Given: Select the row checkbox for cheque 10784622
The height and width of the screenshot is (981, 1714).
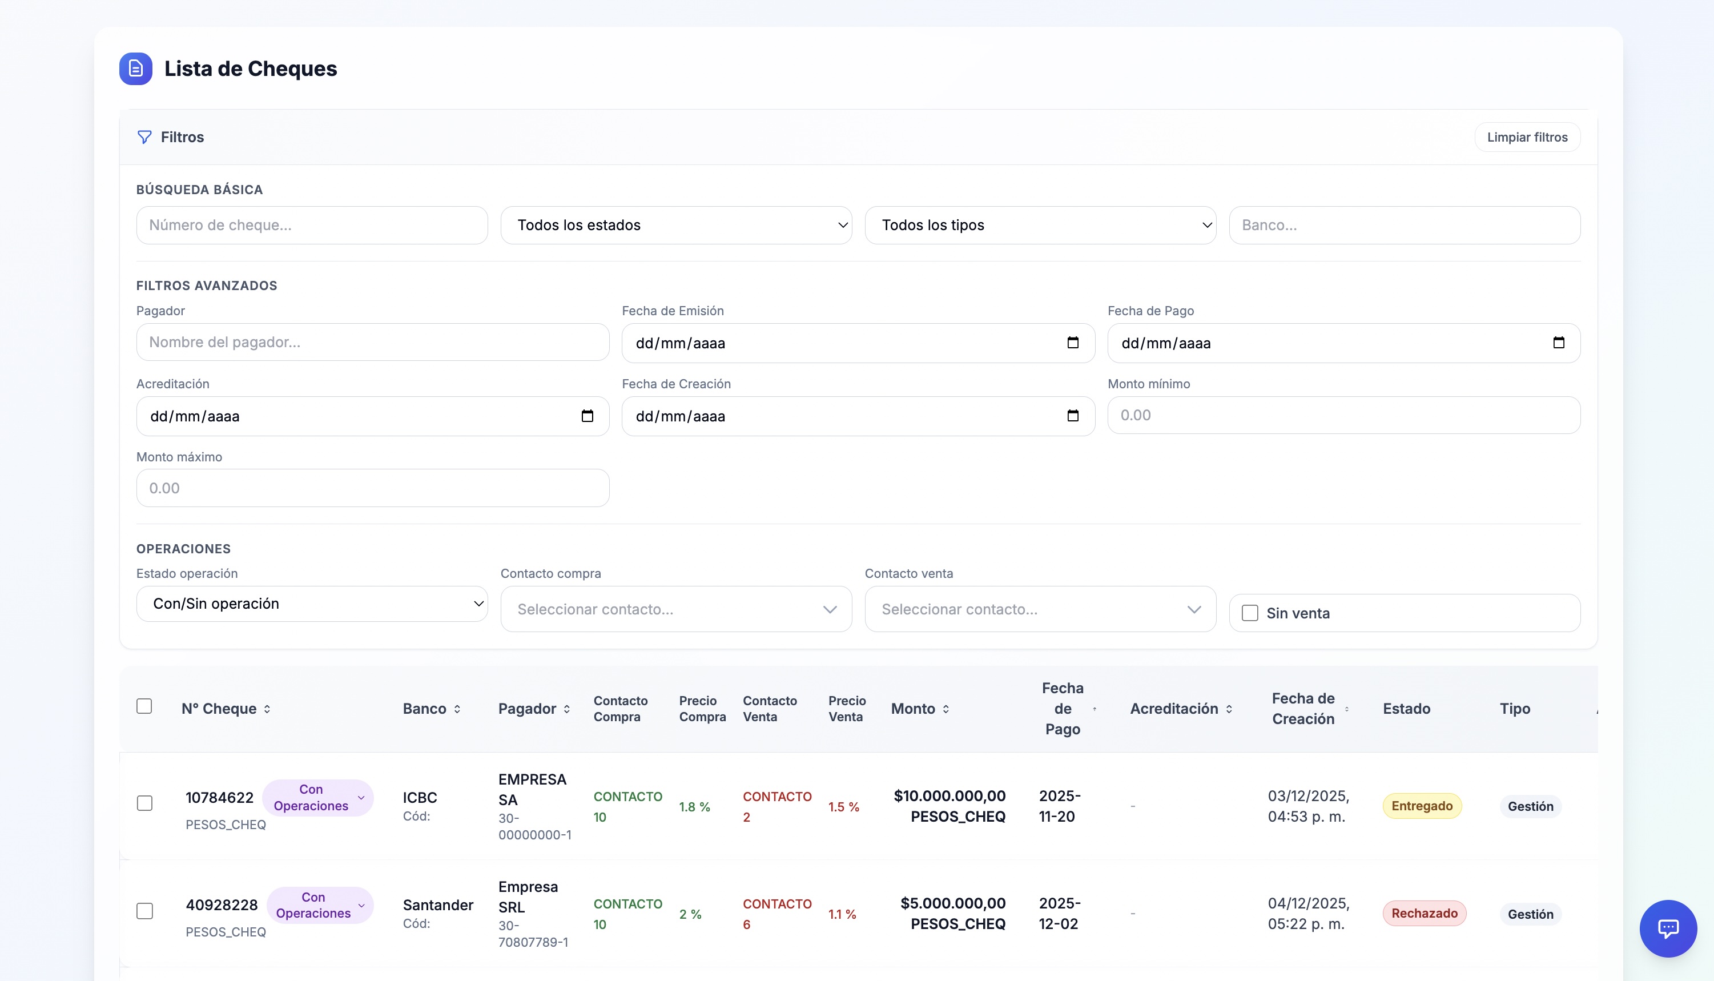Looking at the screenshot, I should point(144,803).
